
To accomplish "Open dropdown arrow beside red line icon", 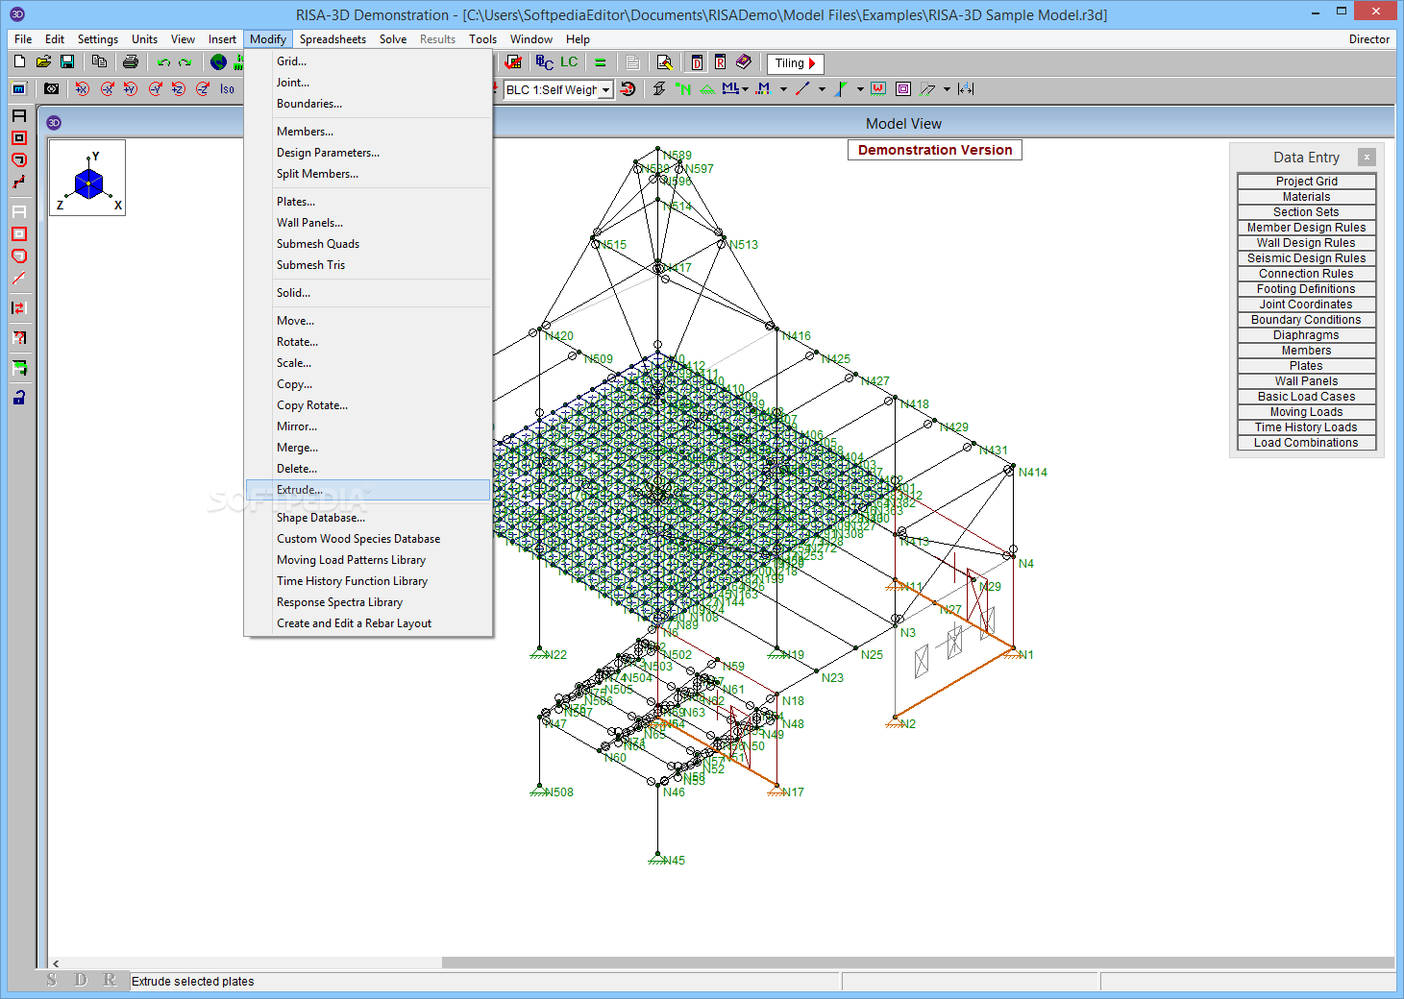I will (x=822, y=89).
